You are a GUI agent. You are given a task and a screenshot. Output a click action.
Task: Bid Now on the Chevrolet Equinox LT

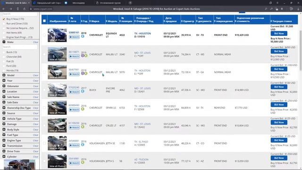point(279,34)
